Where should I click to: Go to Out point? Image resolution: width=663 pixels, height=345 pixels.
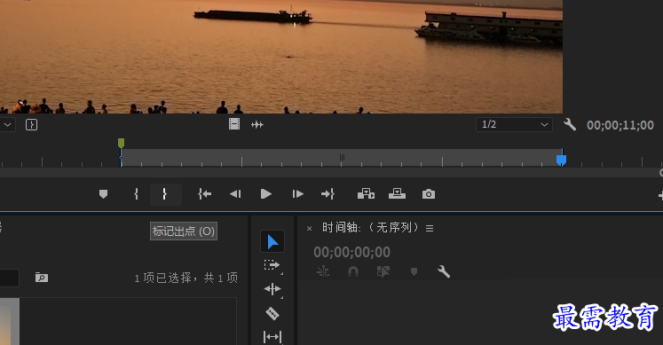(x=328, y=194)
